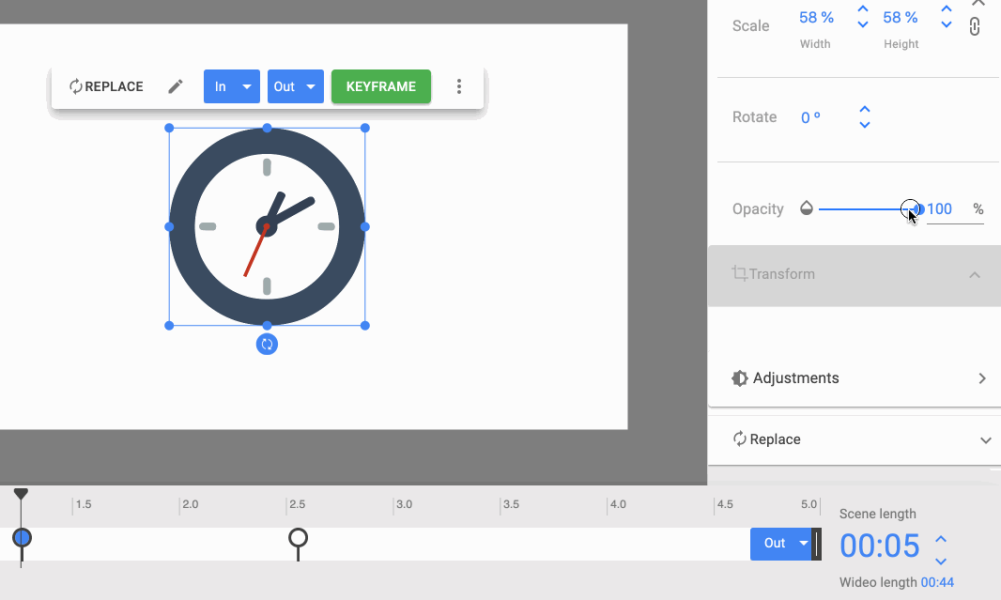Viewport: 1001px width, 600px height.
Task: Click the 4.0 mark on the timeline ruler
Action: [618, 504]
